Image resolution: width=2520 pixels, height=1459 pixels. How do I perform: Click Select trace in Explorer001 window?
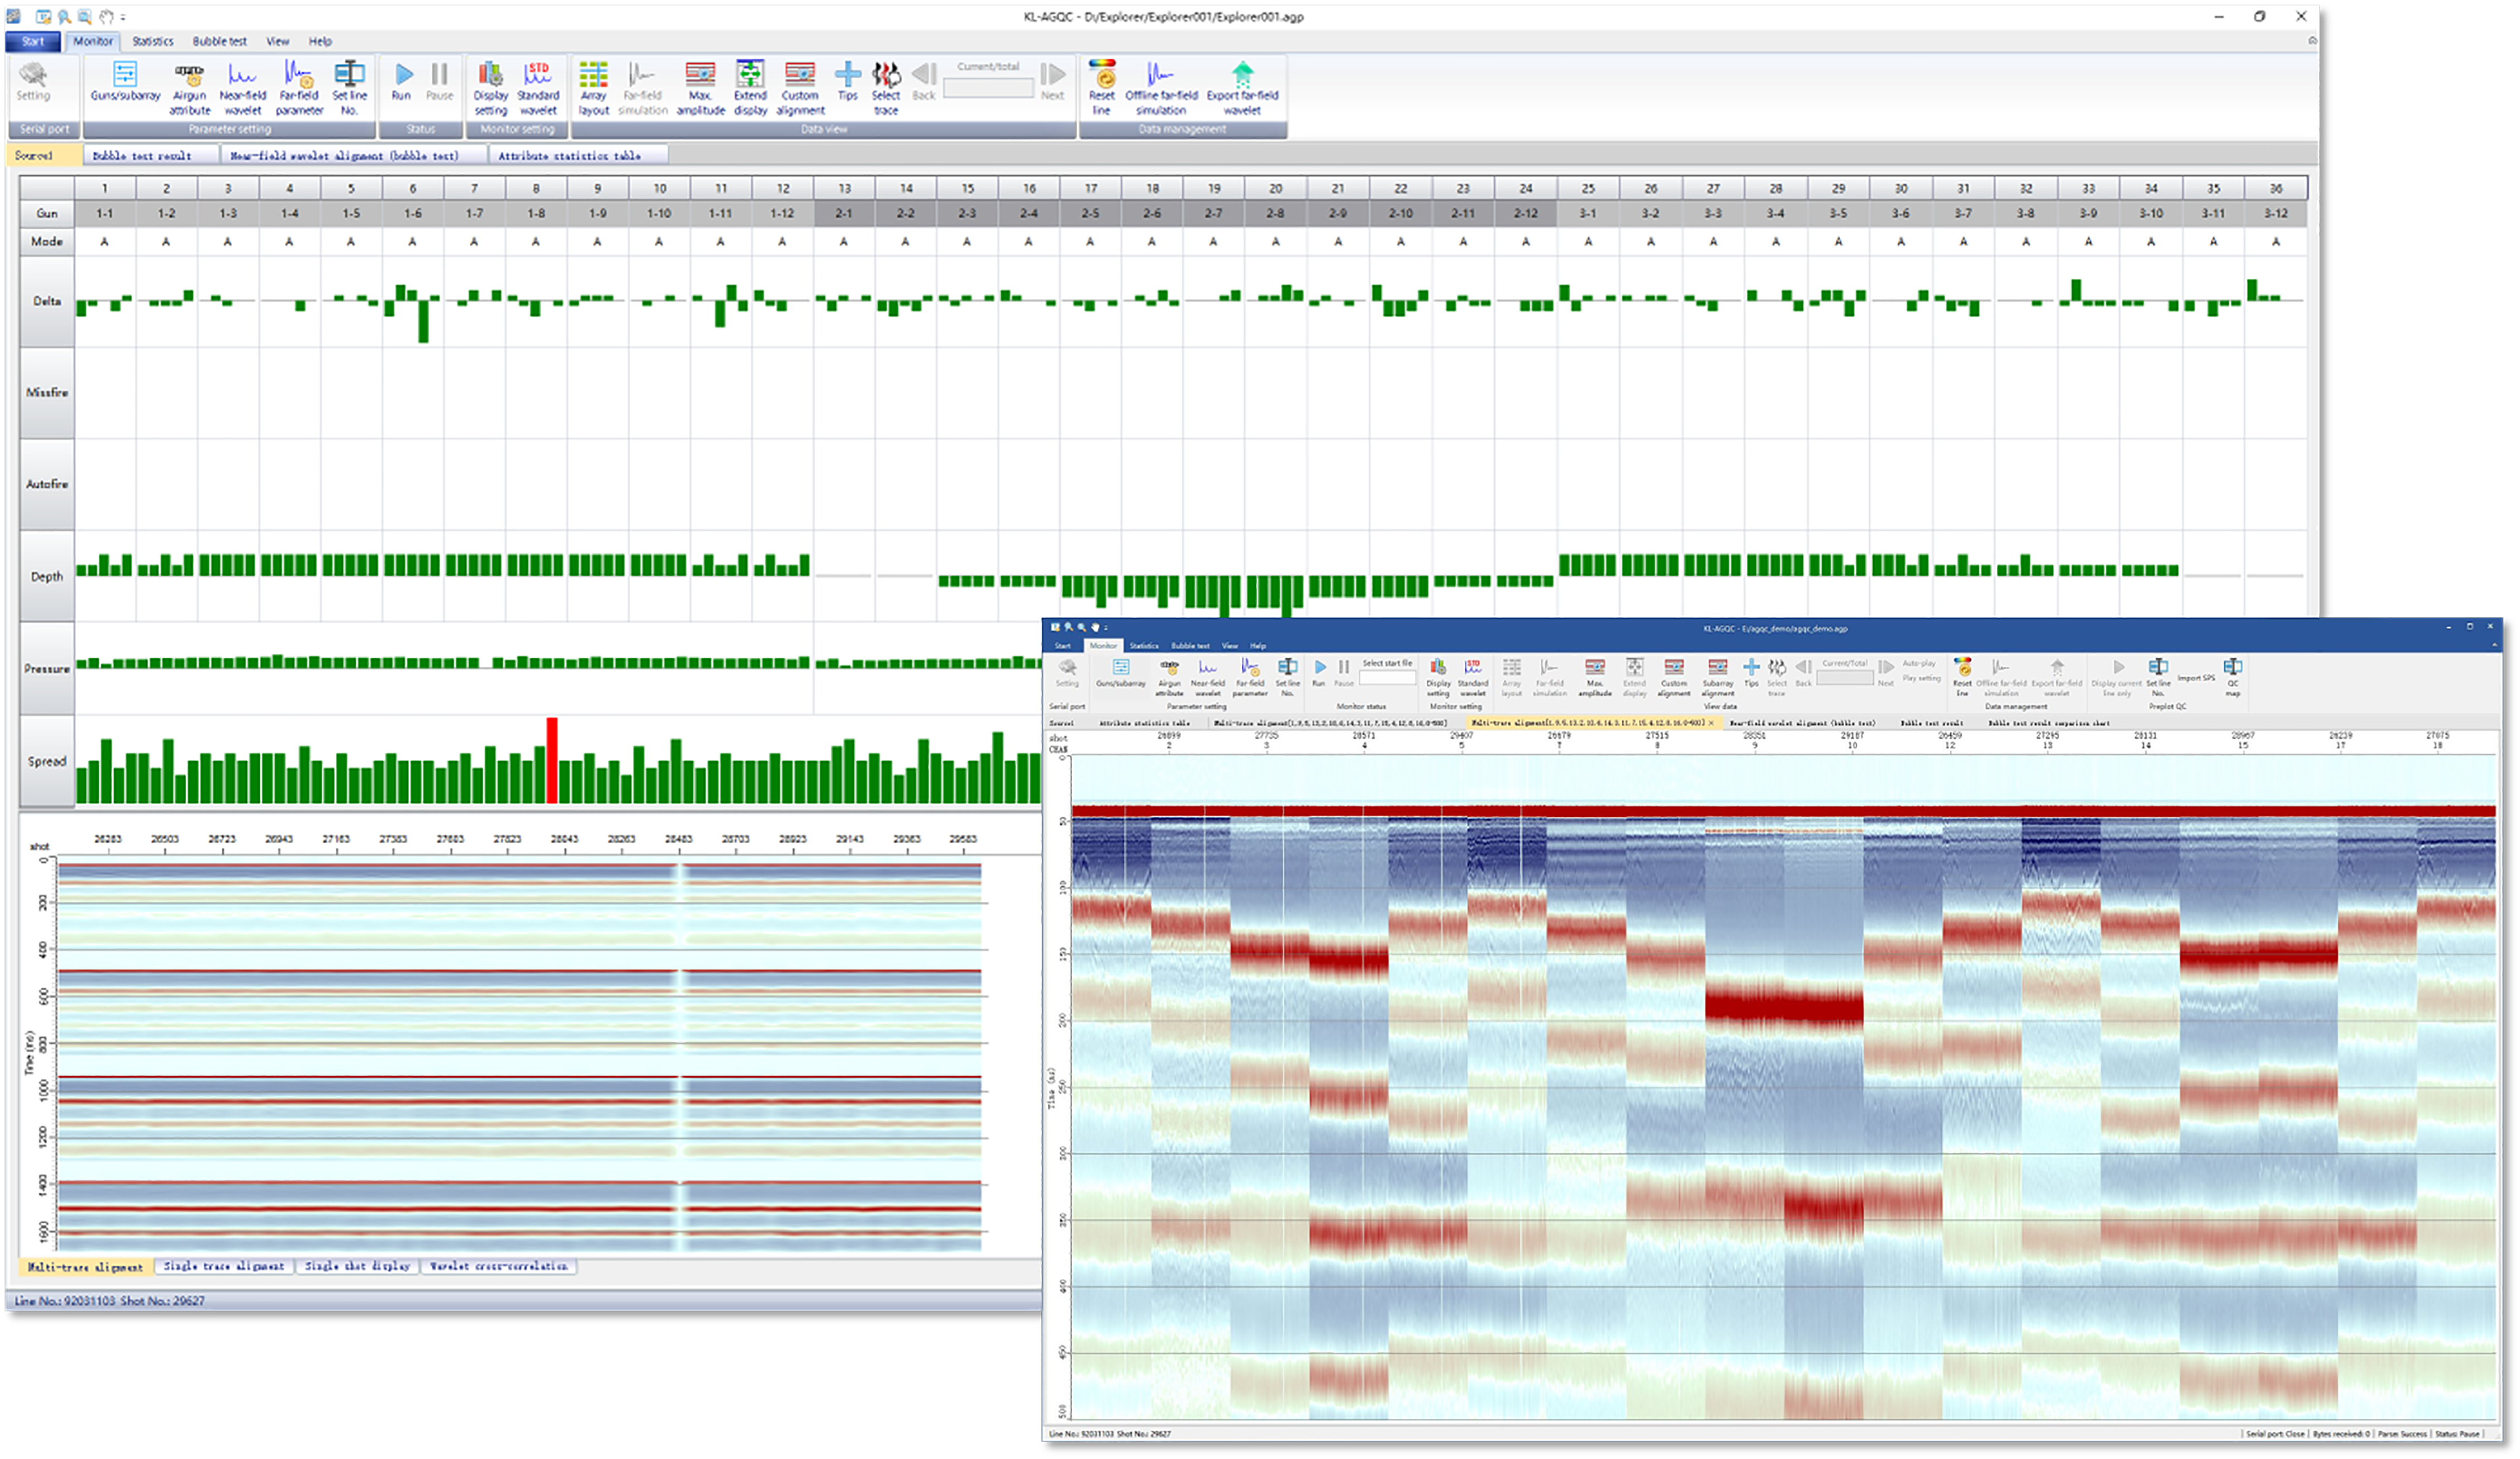pos(886,88)
